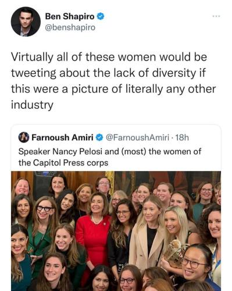Click the word "diversity" in the tweet
The height and width of the screenshot is (291, 232).
pos(174,73)
